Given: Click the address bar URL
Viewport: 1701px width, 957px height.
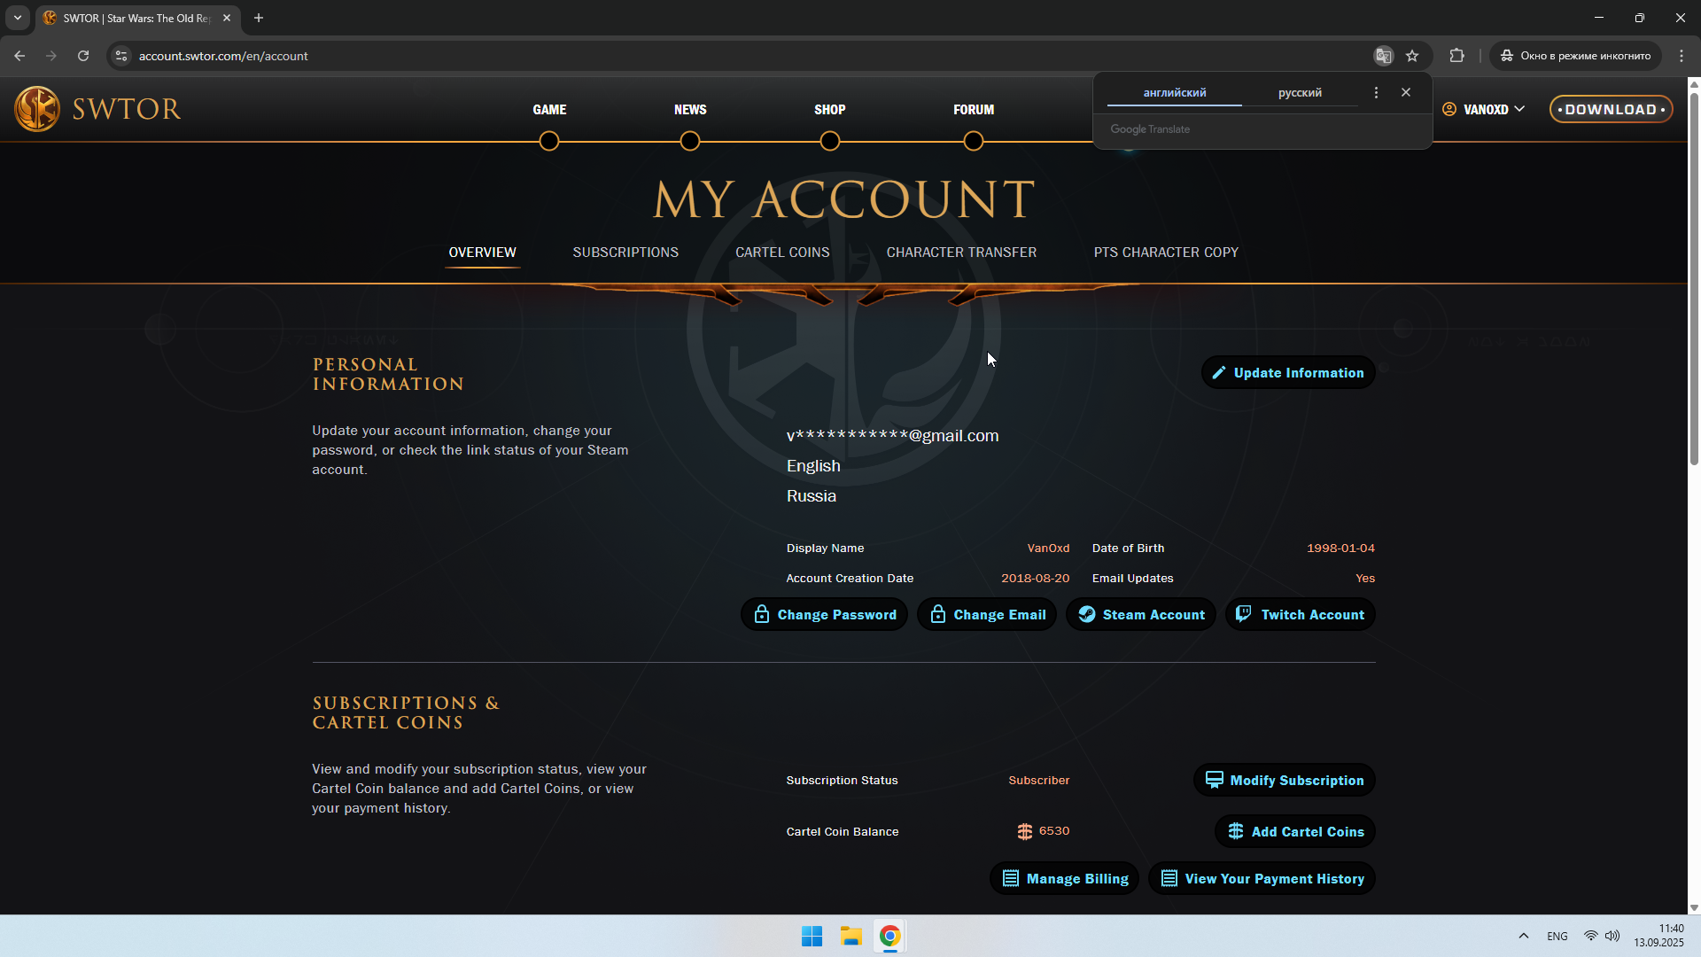Looking at the screenshot, I should point(223,56).
